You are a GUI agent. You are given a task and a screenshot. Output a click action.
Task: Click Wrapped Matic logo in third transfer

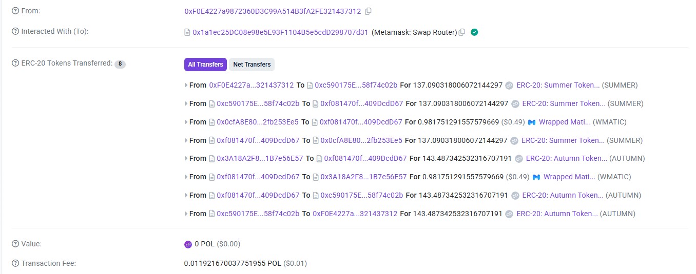(532, 122)
